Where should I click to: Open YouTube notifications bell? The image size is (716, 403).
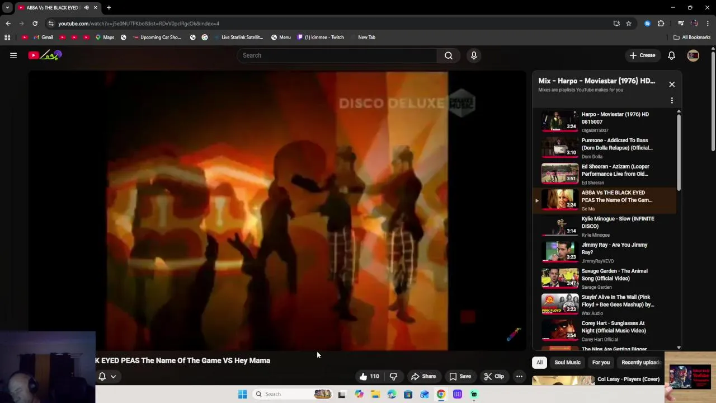click(x=672, y=55)
